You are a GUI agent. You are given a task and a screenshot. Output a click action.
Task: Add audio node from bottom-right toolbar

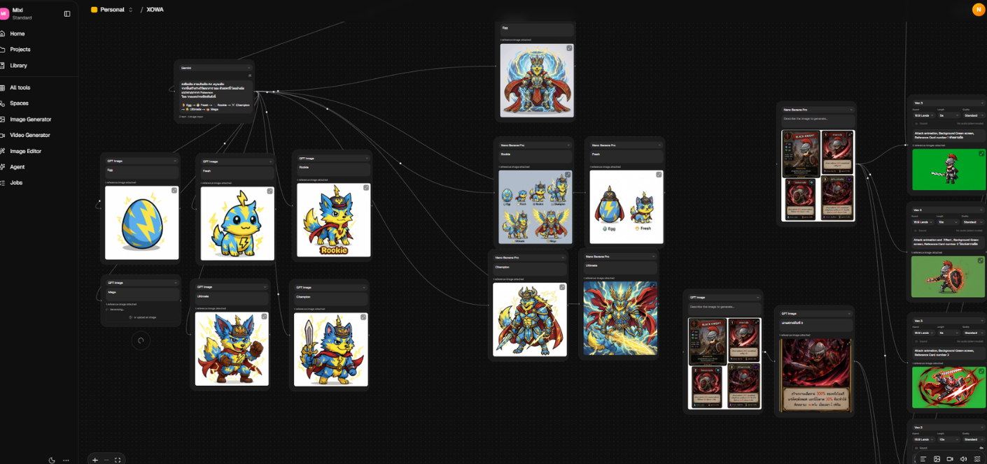(963, 459)
